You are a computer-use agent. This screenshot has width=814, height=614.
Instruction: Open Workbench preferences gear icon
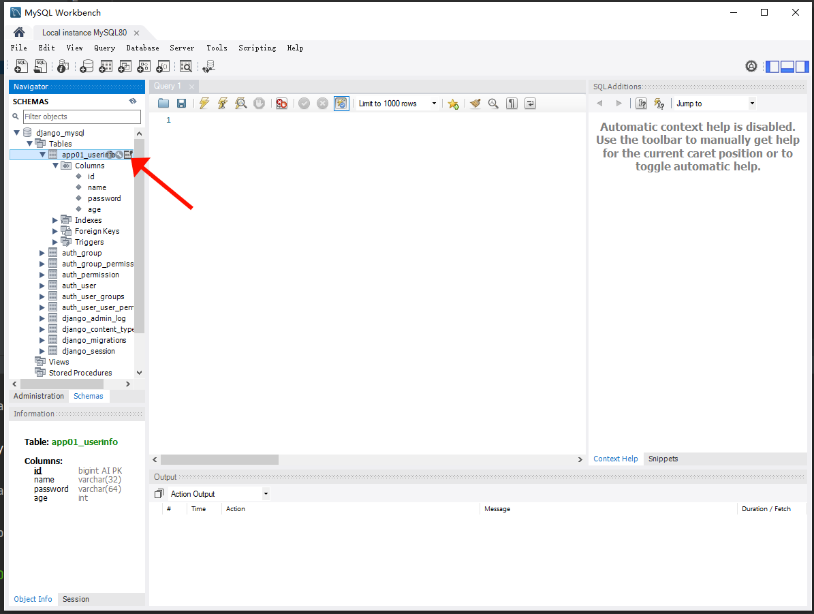pyautogui.click(x=751, y=66)
